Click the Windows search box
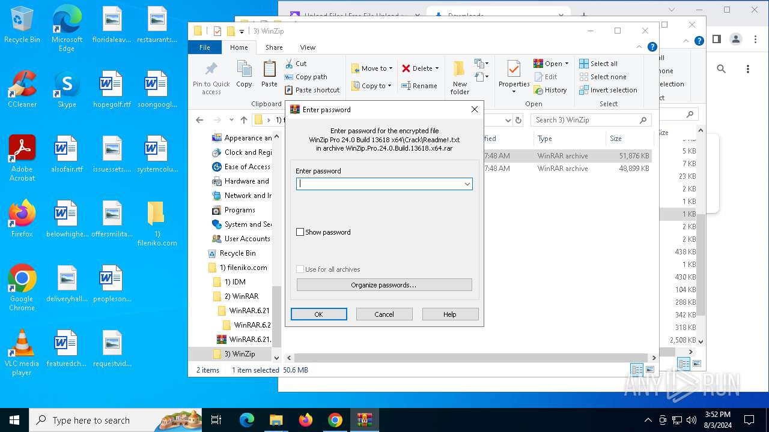The height and width of the screenshot is (432, 769). tap(115, 420)
